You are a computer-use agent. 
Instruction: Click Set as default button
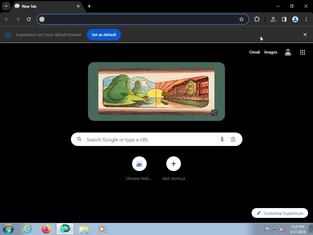(x=104, y=35)
